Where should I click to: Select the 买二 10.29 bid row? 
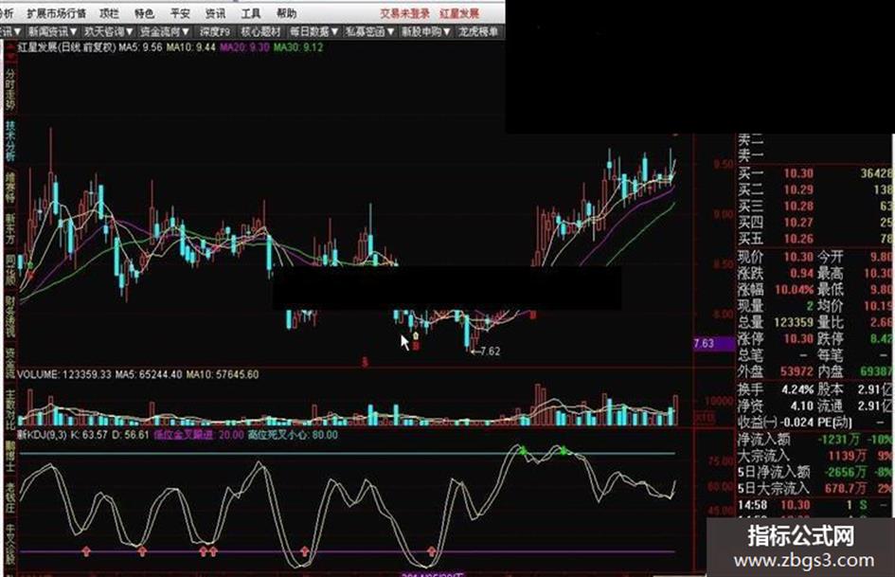[x=815, y=189]
